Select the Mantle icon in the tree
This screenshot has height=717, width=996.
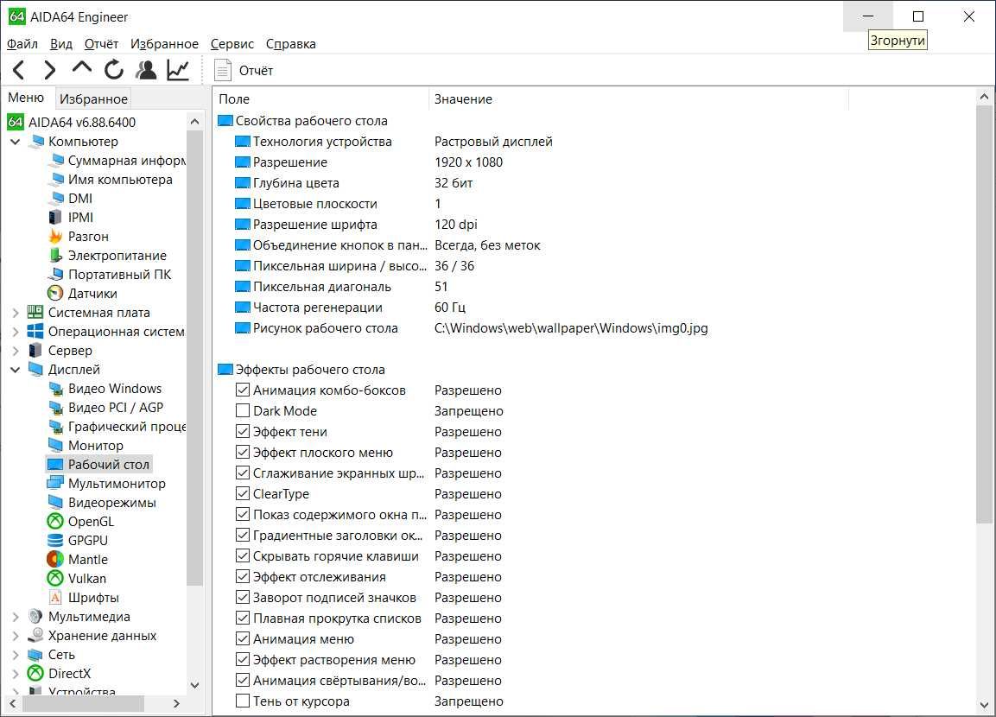point(56,560)
